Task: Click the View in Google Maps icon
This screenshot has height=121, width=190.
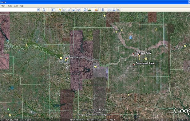Action: pyautogui.click(x=119, y=10)
